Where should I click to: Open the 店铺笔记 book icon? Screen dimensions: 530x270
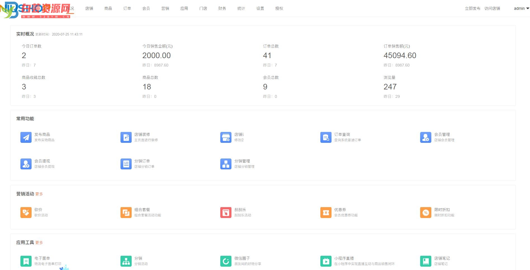tap(426, 261)
